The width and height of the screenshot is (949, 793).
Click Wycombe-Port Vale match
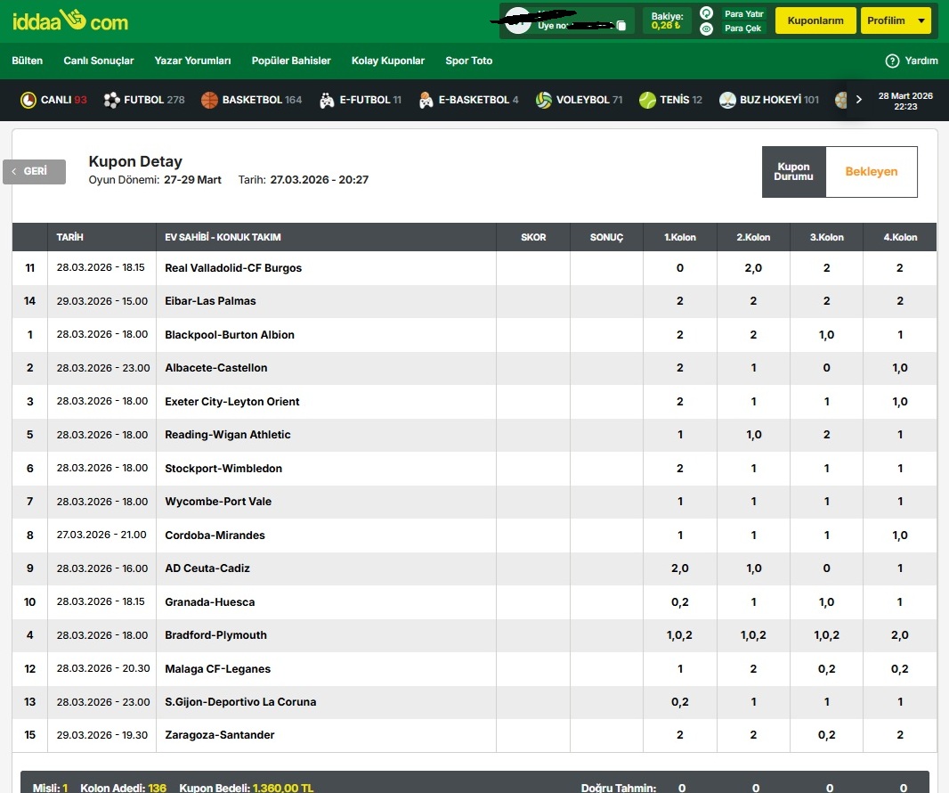(x=218, y=502)
